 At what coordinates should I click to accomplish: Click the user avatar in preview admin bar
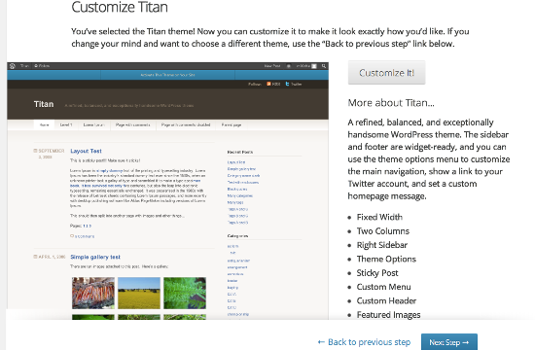point(314,66)
